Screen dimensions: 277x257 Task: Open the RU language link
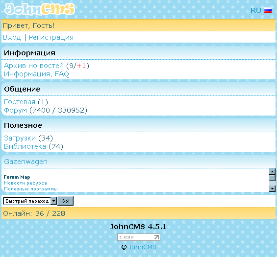(x=255, y=10)
